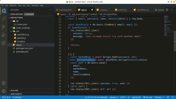176x99 pixels.
Task: Switch to the package.json editor tab
Action: (x=65, y=10)
